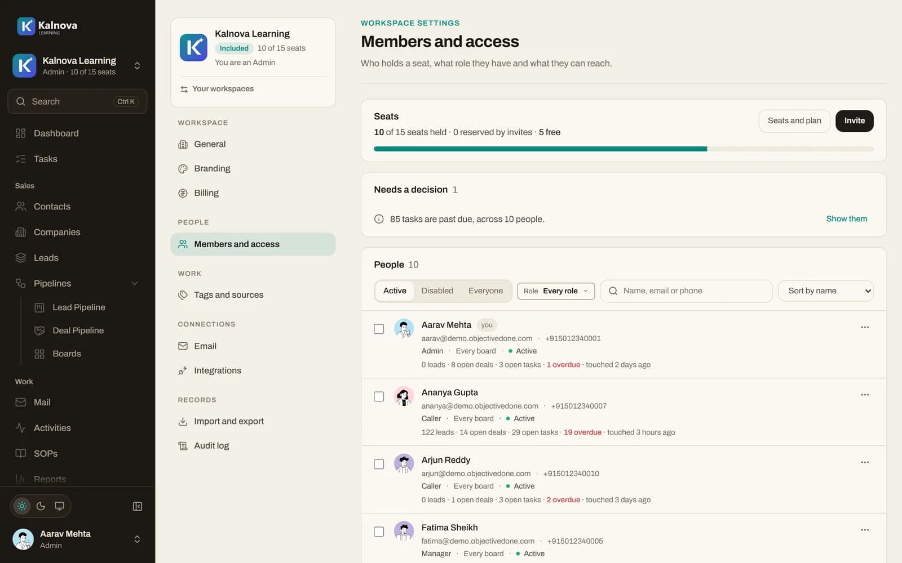Switch to dark theme with moon icon

pos(41,506)
